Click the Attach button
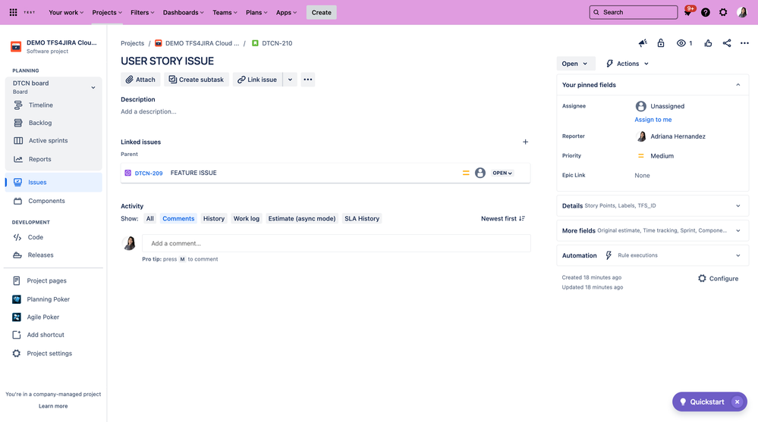The height and width of the screenshot is (422, 758). pyautogui.click(x=140, y=80)
